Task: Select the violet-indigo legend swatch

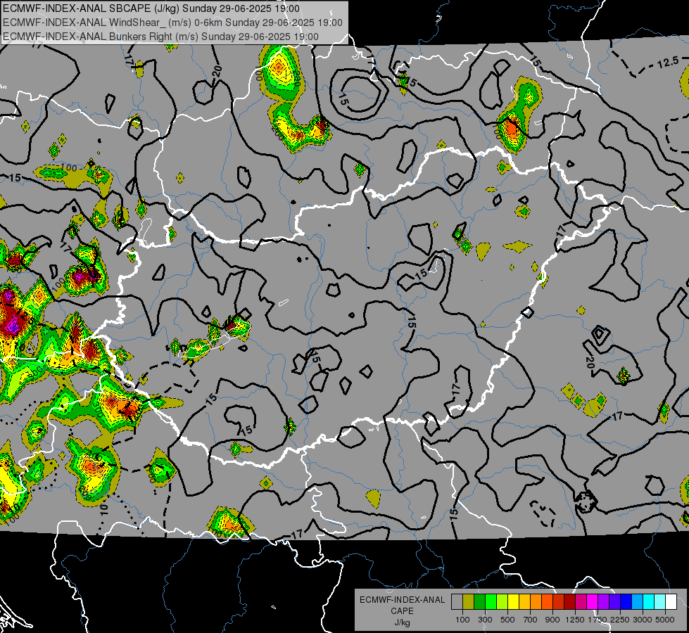Action: [x=615, y=602]
